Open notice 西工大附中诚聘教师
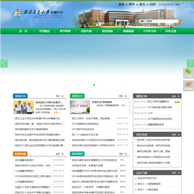This screenshot has width=194, height=194. [158, 102]
